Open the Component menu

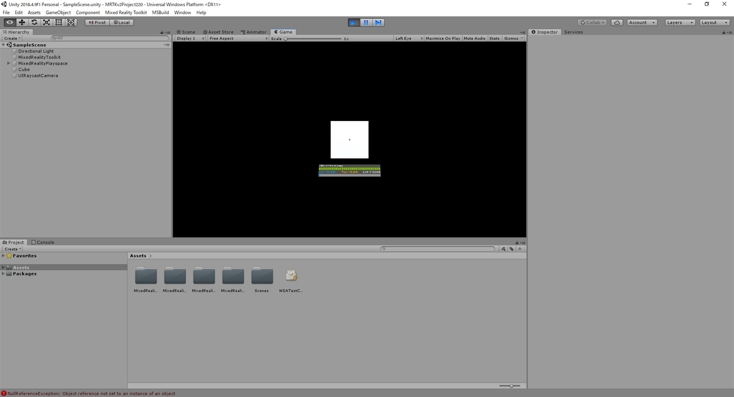(x=87, y=12)
